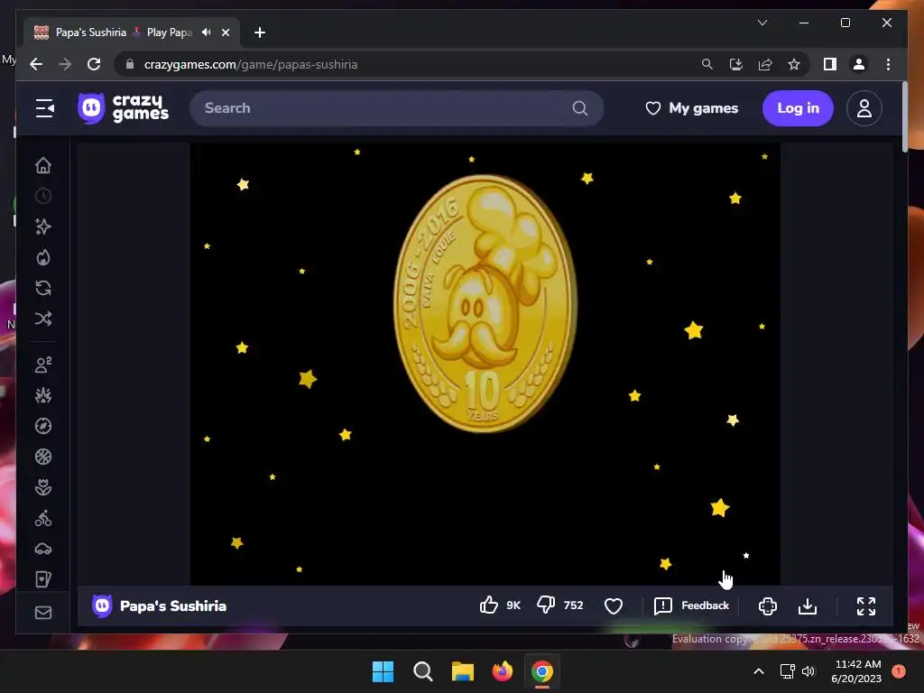
Task: Open the Action games explosion icon
Action: click(43, 395)
